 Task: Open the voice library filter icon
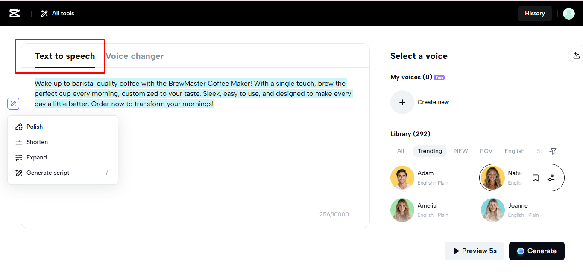(x=553, y=151)
